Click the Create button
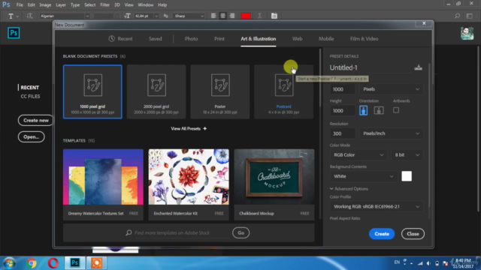 382,234
